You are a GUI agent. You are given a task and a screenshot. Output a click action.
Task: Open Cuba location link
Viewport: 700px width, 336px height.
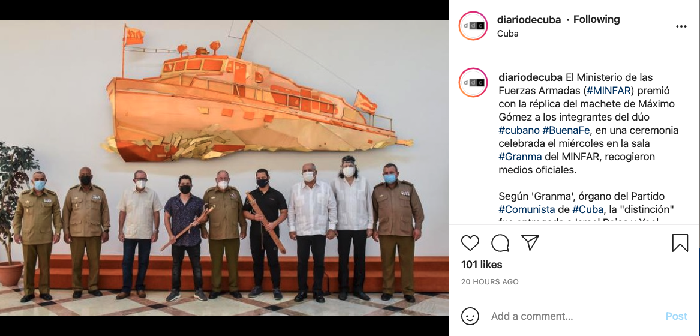coord(508,34)
